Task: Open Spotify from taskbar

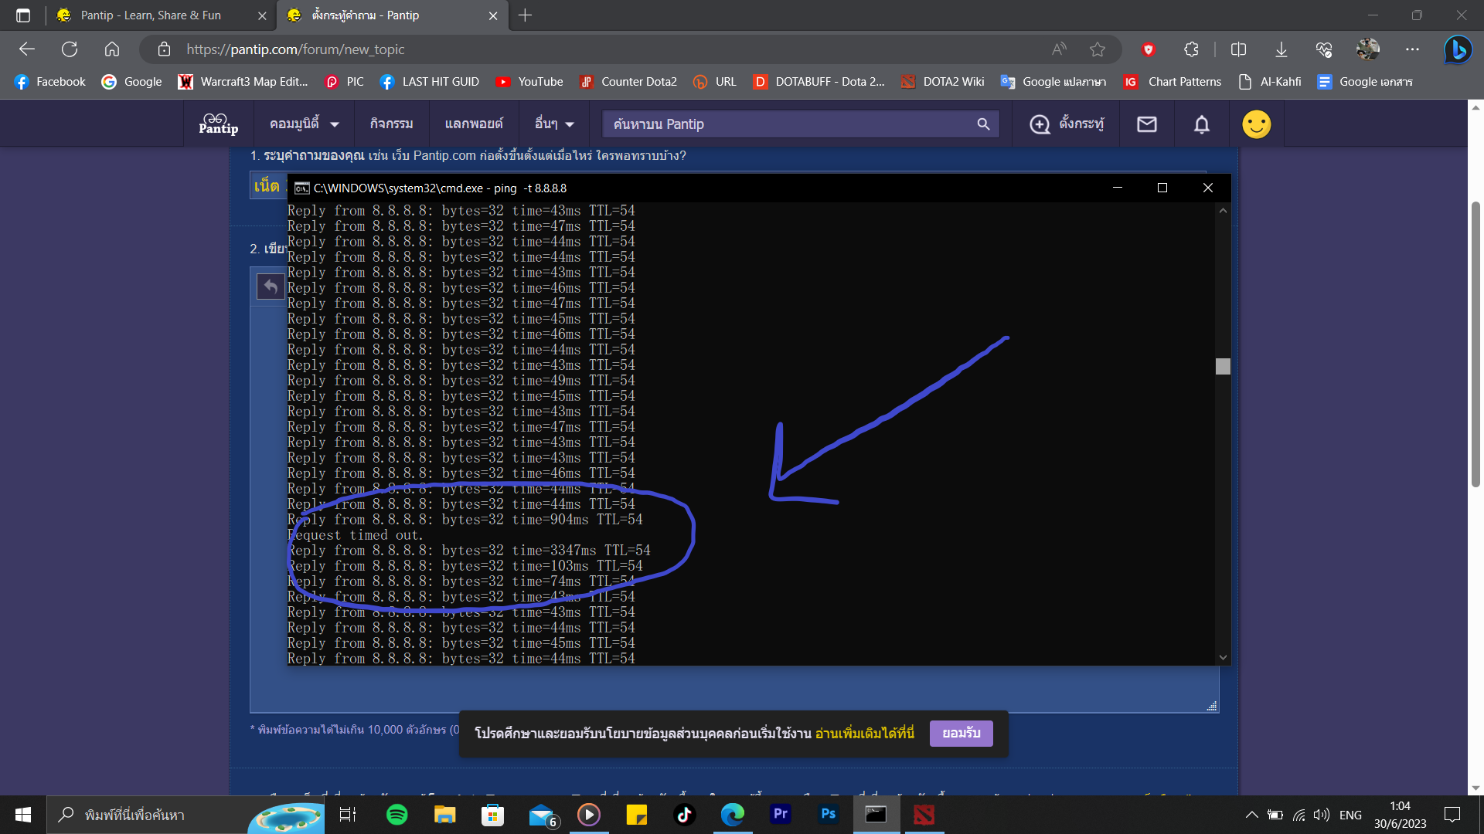Action: point(397,815)
